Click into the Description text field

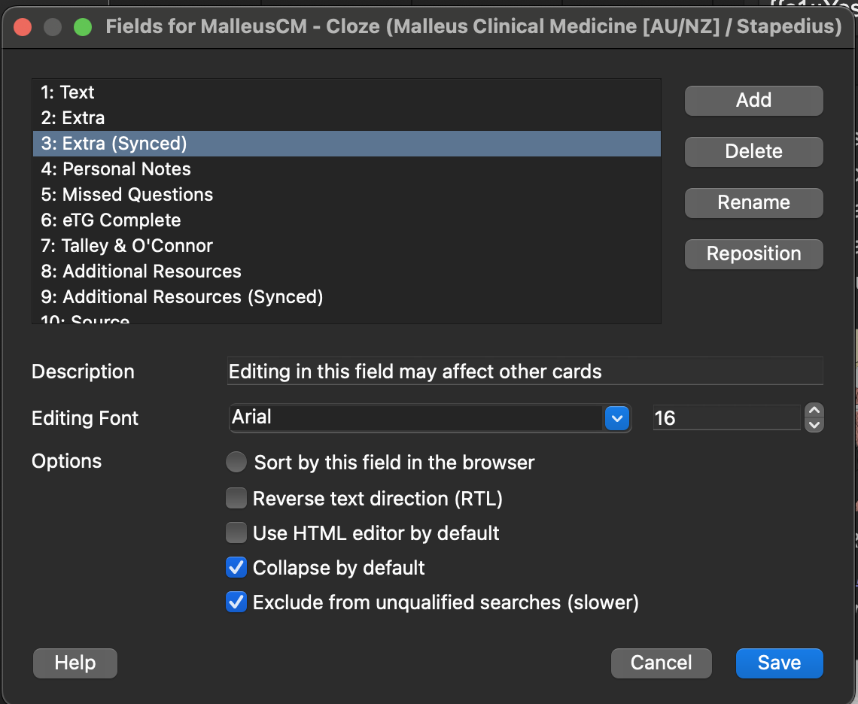click(x=525, y=372)
